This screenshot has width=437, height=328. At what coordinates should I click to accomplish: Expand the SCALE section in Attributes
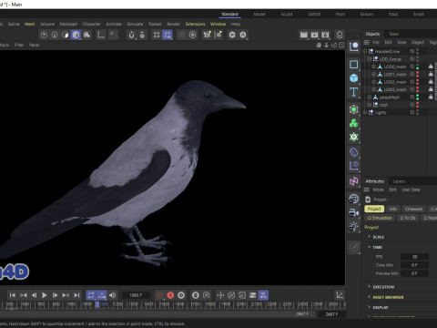tap(369, 237)
